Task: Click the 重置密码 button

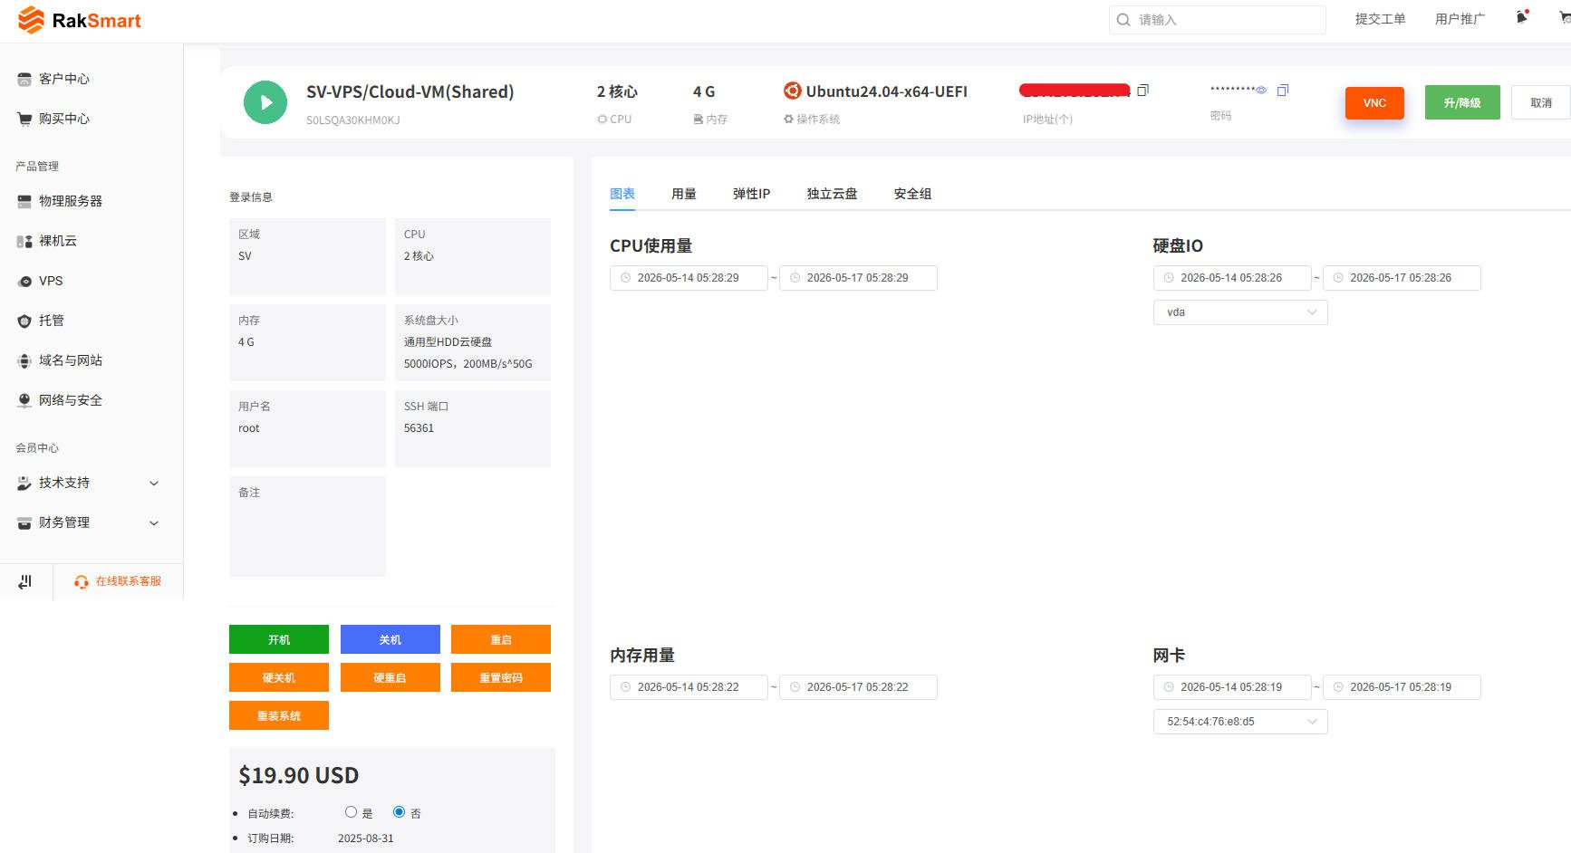Action: 501,677
